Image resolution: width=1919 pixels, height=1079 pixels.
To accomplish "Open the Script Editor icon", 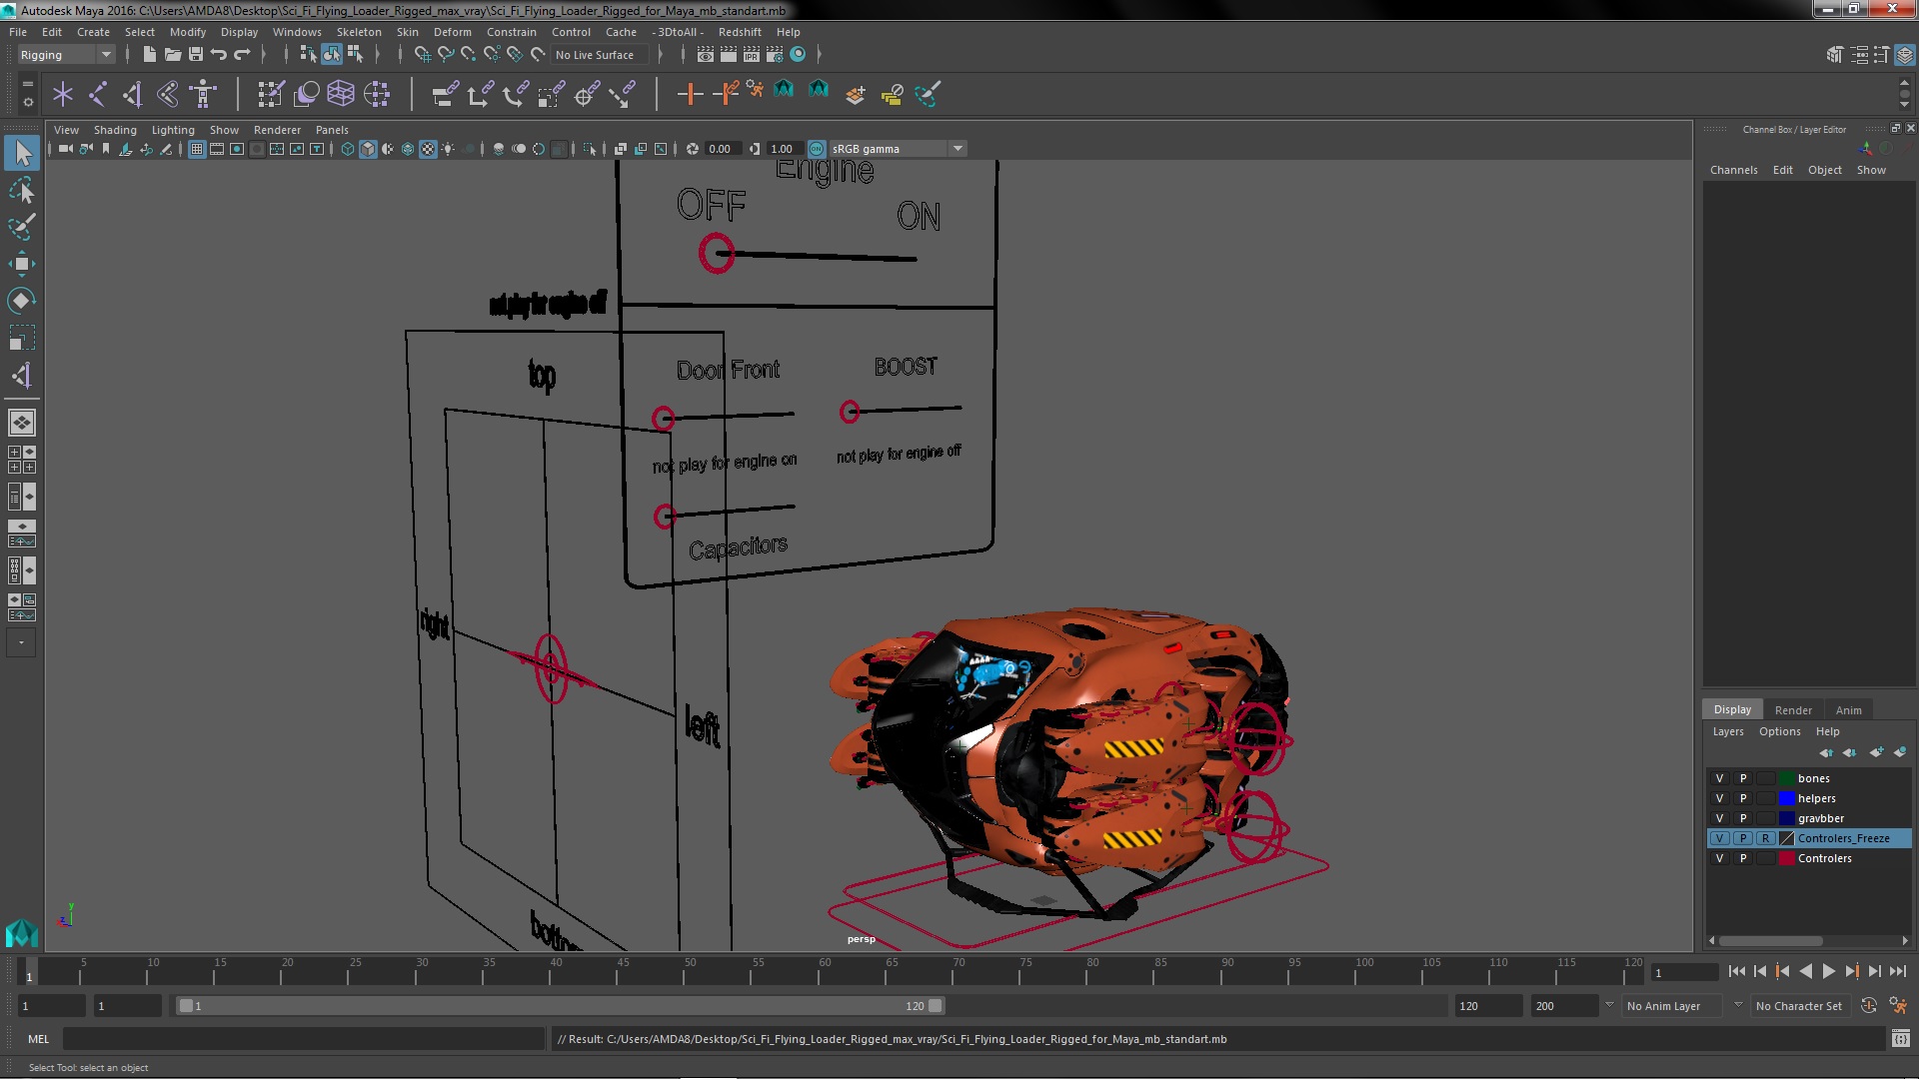I will pos(1900,1039).
